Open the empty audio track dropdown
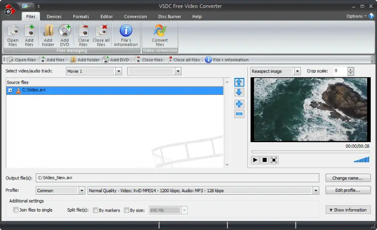377x230 pixels. point(178,71)
